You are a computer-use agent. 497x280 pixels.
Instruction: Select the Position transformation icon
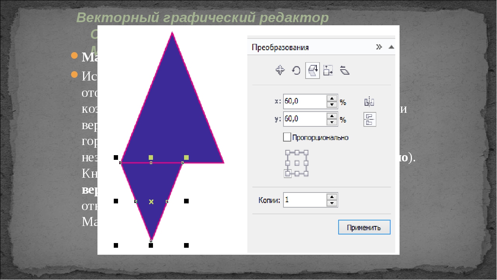point(280,70)
